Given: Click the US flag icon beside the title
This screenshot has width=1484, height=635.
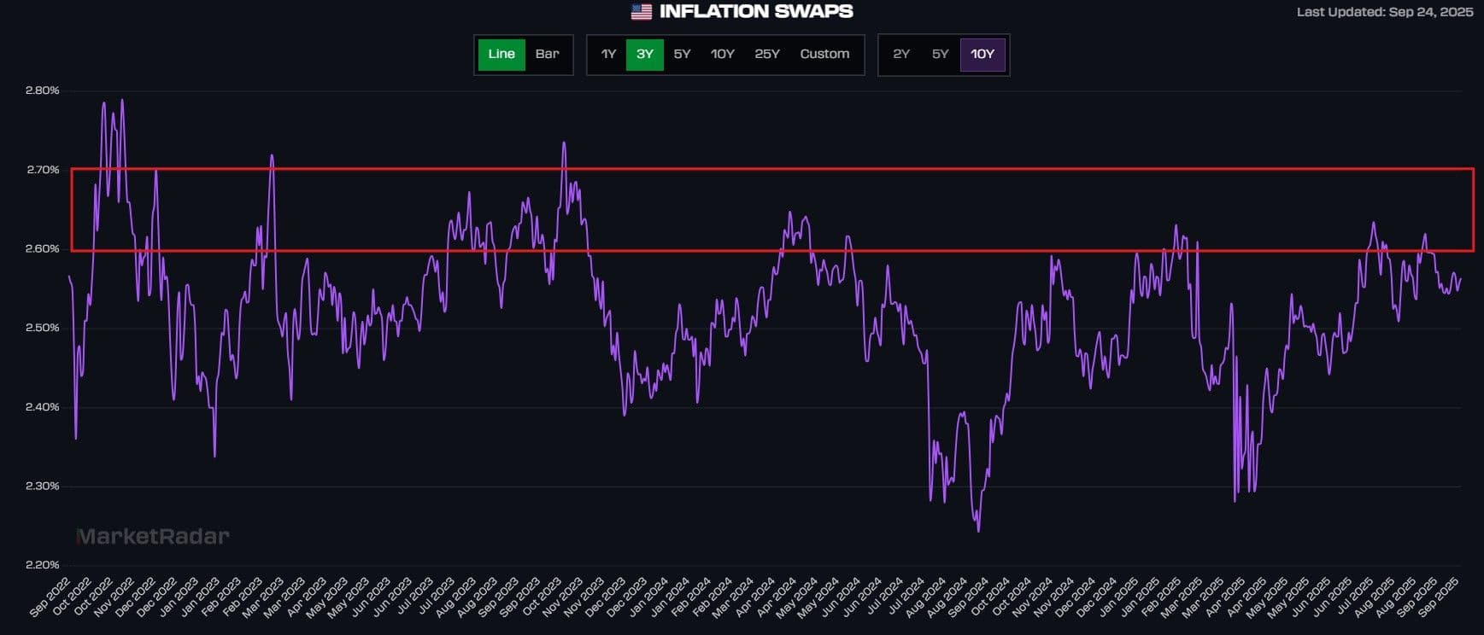Looking at the screenshot, I should (641, 12).
